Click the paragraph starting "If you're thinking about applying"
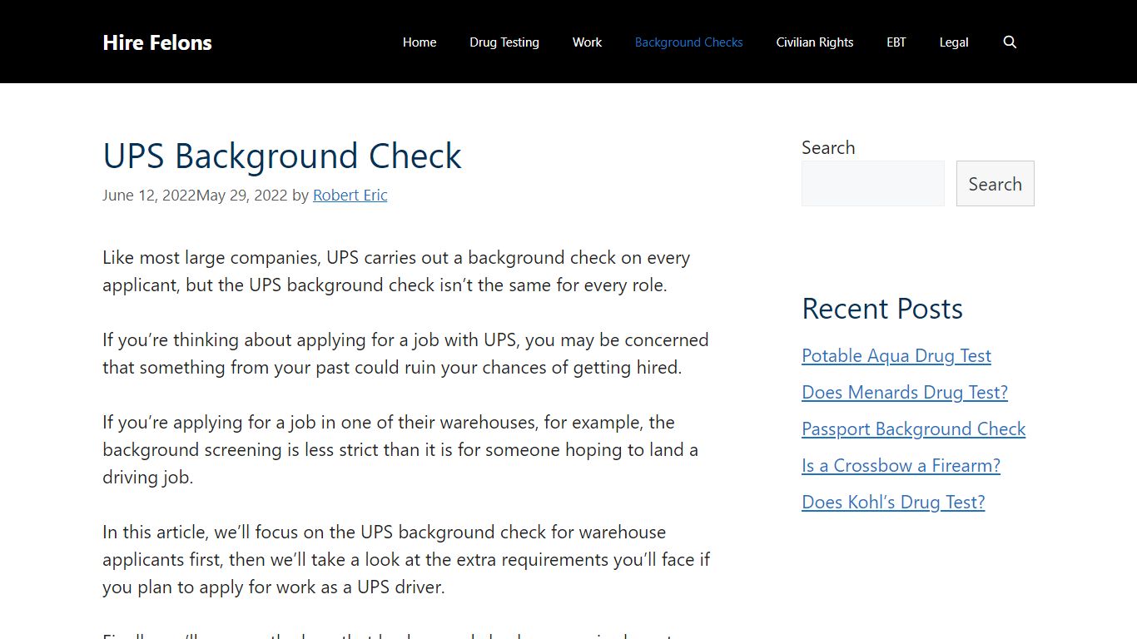The width and height of the screenshot is (1137, 639). tap(405, 354)
